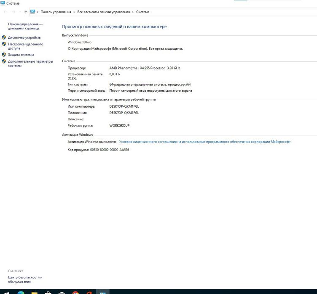Image resolution: width=317 pixels, height=294 pixels.
Task: Click the Имя компьютера value DESKTOP-QKM1FGL
Action: [x=124, y=106]
